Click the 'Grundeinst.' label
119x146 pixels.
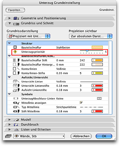(107, 10)
